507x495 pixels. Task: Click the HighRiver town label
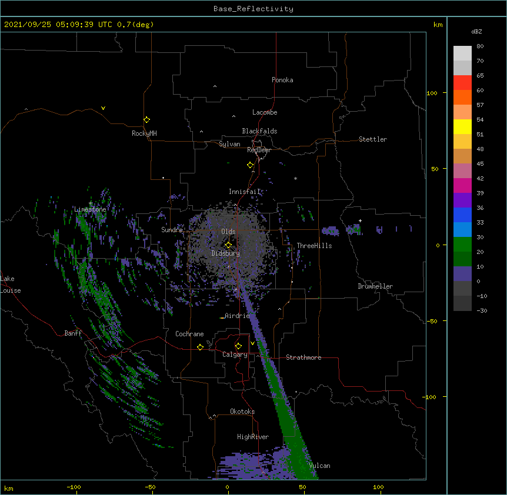tap(253, 437)
